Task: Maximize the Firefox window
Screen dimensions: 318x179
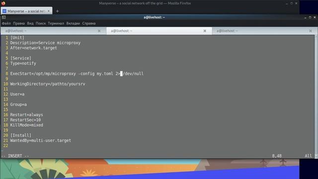Action: point(292,3)
